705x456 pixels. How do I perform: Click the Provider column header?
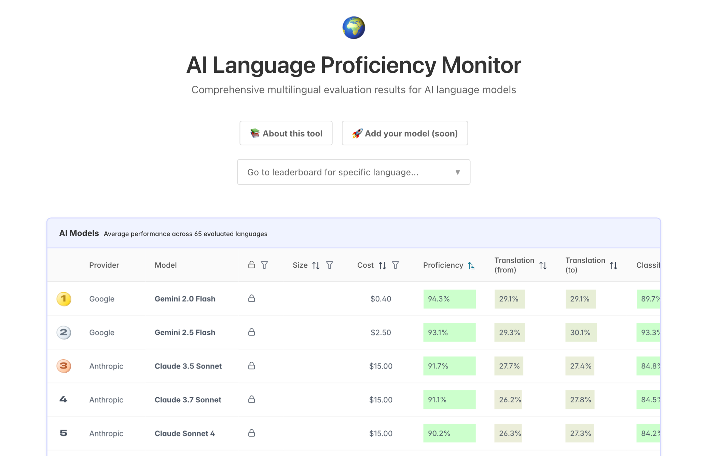coord(104,265)
